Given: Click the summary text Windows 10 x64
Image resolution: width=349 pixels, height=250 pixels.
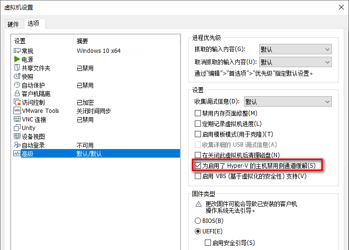Looking at the screenshot, I should [x=99, y=51].
